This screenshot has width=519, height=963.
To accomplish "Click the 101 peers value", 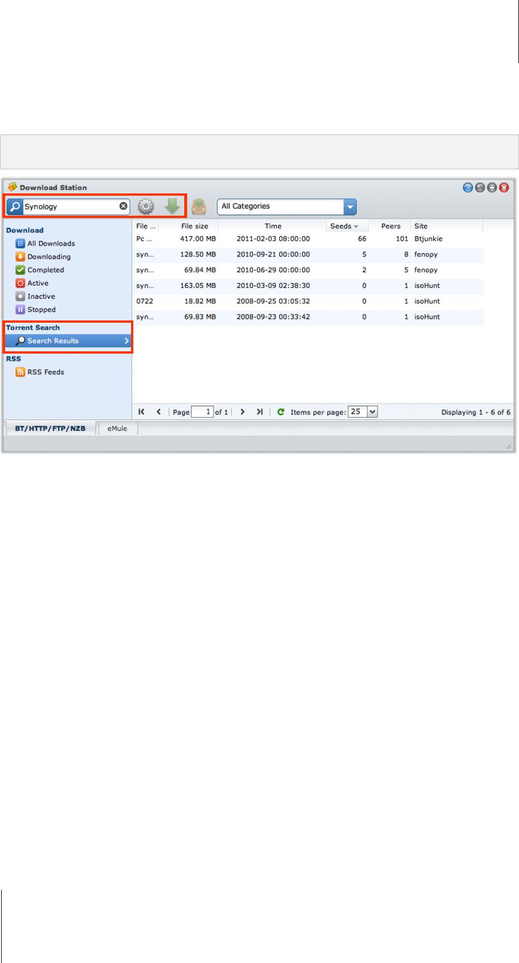I will pos(402,239).
